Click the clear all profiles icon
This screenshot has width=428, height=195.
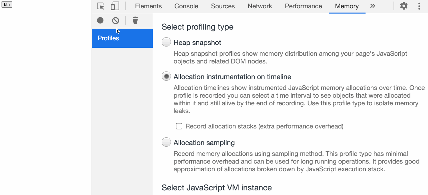[x=115, y=20]
